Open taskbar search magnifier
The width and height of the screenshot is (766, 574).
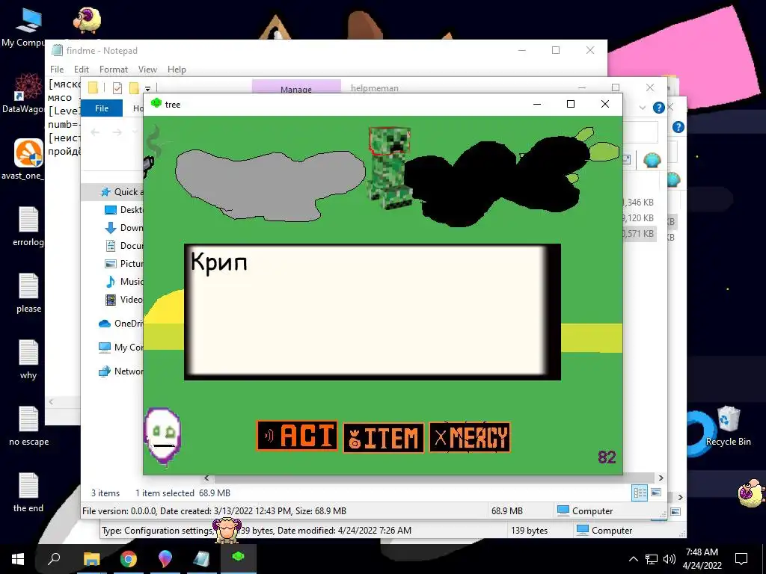(x=54, y=559)
